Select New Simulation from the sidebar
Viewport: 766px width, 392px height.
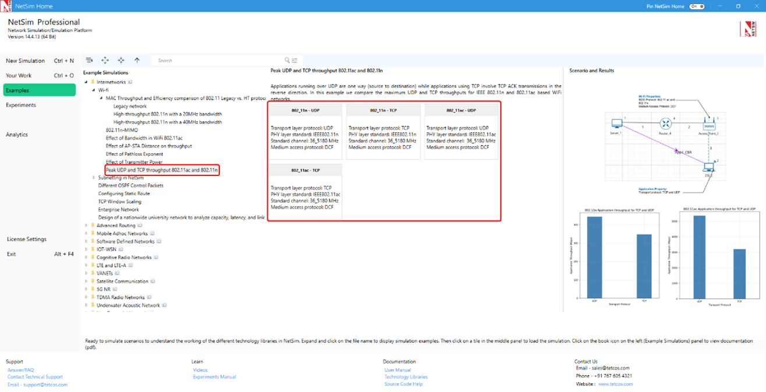point(25,61)
